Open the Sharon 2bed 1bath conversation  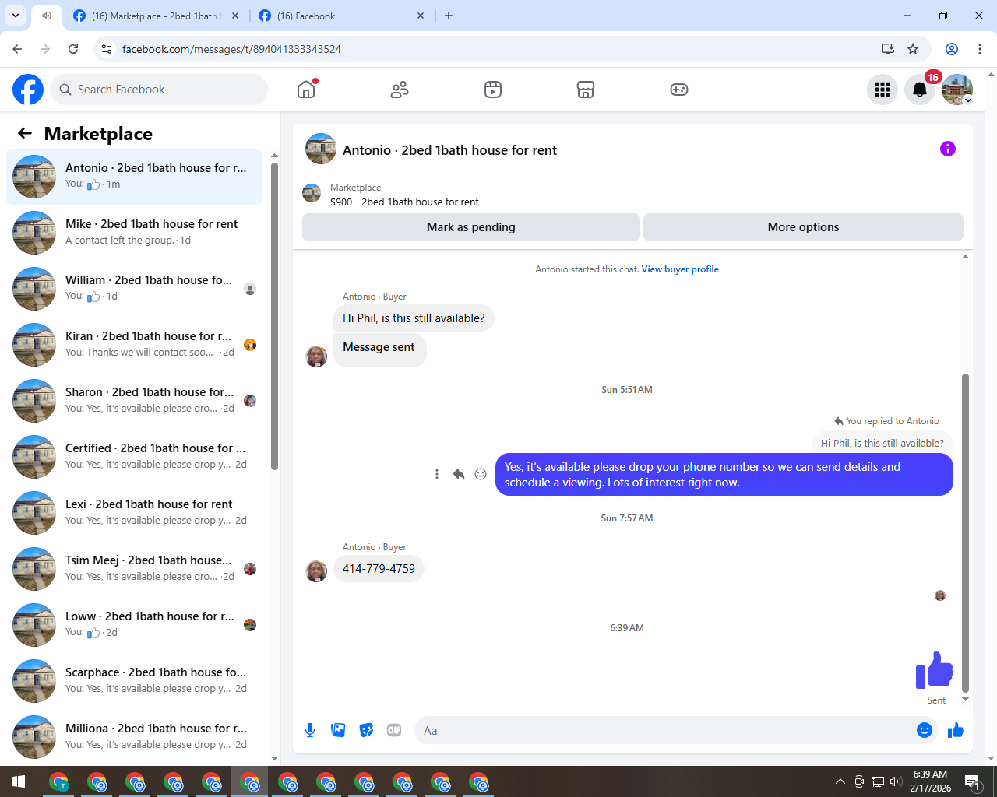tap(134, 401)
